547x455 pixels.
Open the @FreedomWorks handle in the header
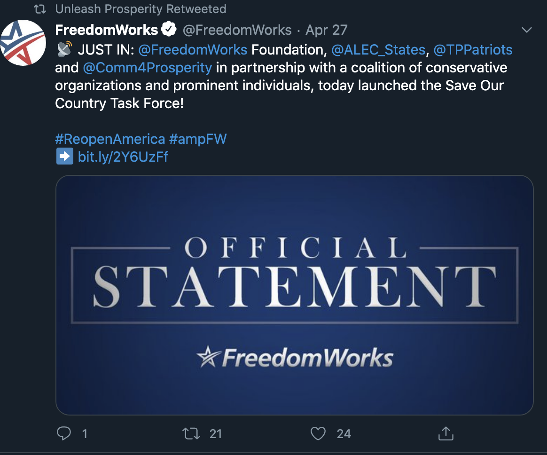pyautogui.click(x=237, y=30)
